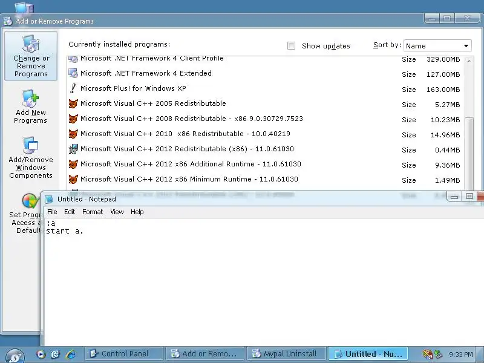Open Notepad View menu

pyautogui.click(x=117, y=212)
